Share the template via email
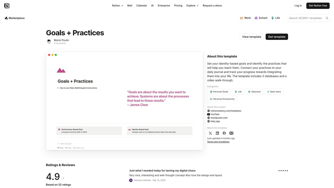334x188 pixels. pos(231,133)
